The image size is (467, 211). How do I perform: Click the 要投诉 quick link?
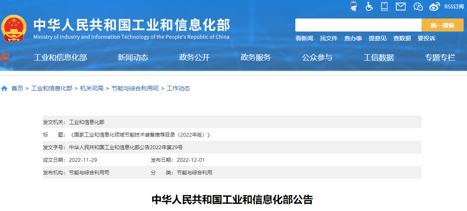(x=426, y=38)
